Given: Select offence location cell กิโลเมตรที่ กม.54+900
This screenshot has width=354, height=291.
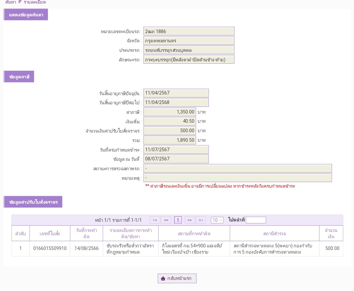Looking at the screenshot, I should (x=194, y=249).
